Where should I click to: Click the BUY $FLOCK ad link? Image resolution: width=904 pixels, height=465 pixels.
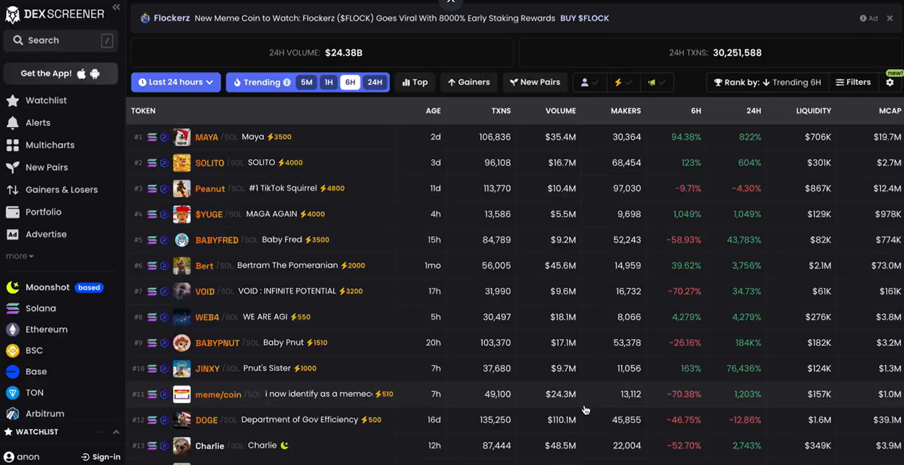[584, 18]
